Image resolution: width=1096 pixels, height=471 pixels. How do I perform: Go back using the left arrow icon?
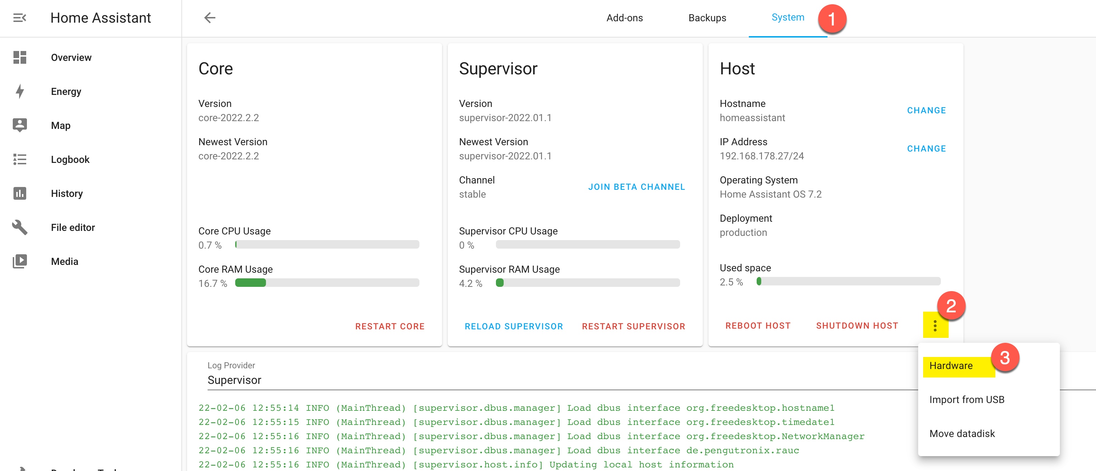click(210, 18)
